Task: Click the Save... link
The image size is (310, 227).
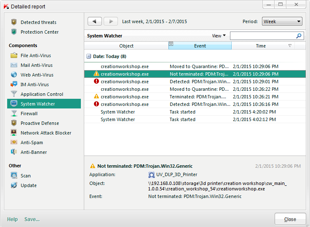Action: tap(32, 219)
